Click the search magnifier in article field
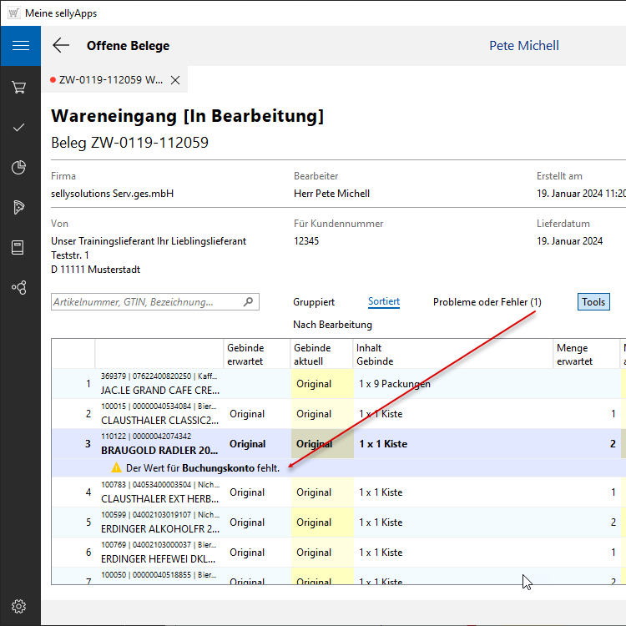This screenshot has width=626, height=626. (x=248, y=302)
